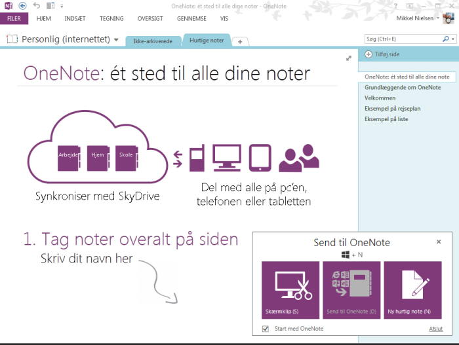Expand the Personlig (internettet) notebook dropdown
Screen dimensions: 459x345
tap(116, 39)
